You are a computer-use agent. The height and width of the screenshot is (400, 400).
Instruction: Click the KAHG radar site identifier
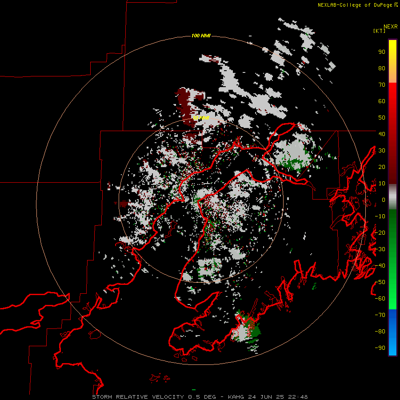coord(236,397)
